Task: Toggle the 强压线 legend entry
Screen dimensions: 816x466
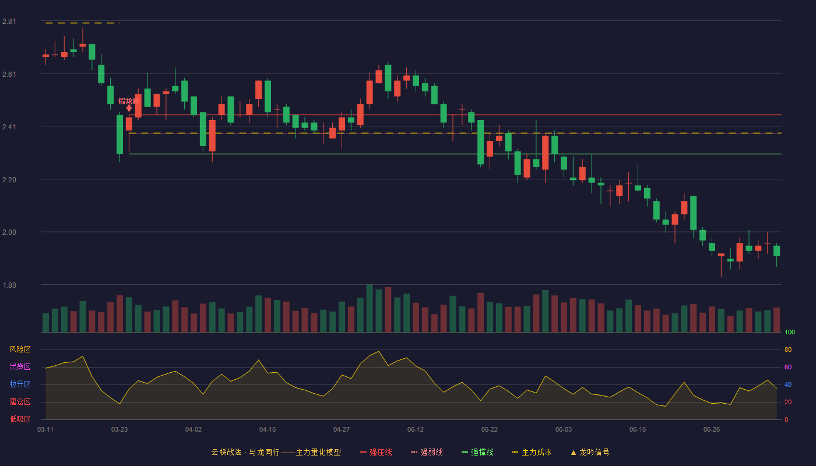Action: pos(376,452)
